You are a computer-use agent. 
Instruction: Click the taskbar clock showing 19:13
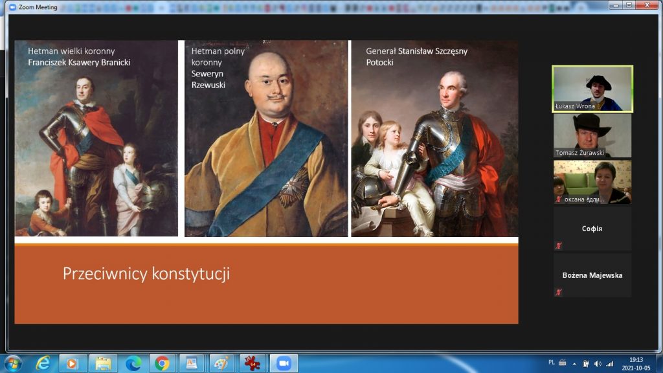(x=636, y=363)
